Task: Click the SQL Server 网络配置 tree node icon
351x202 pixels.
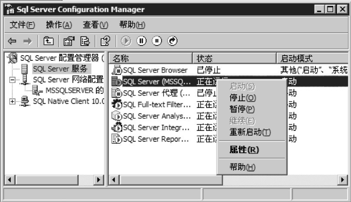Action: pos(25,79)
